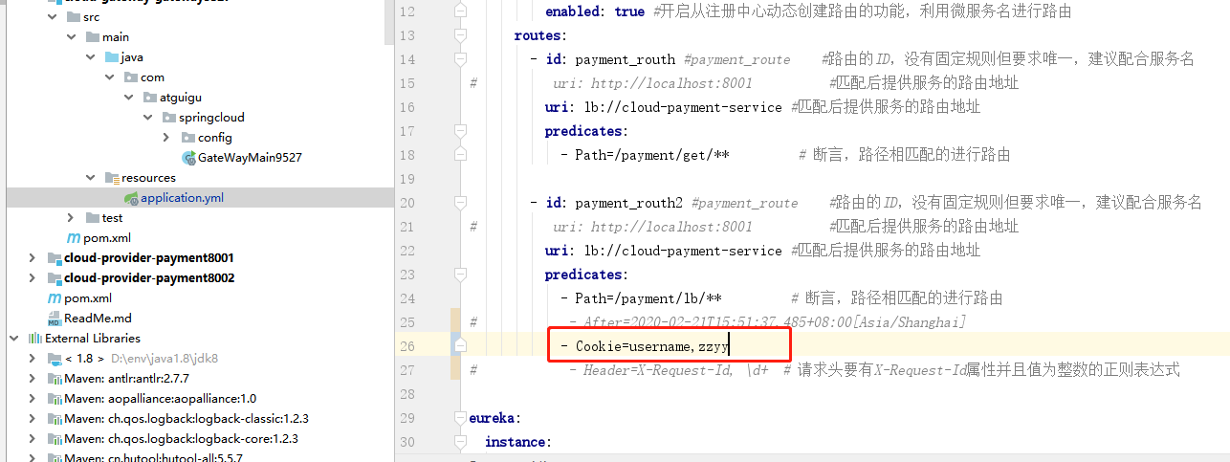The width and height of the screenshot is (1230, 462).
Task: Click the springcloud package icon
Action: point(169,118)
